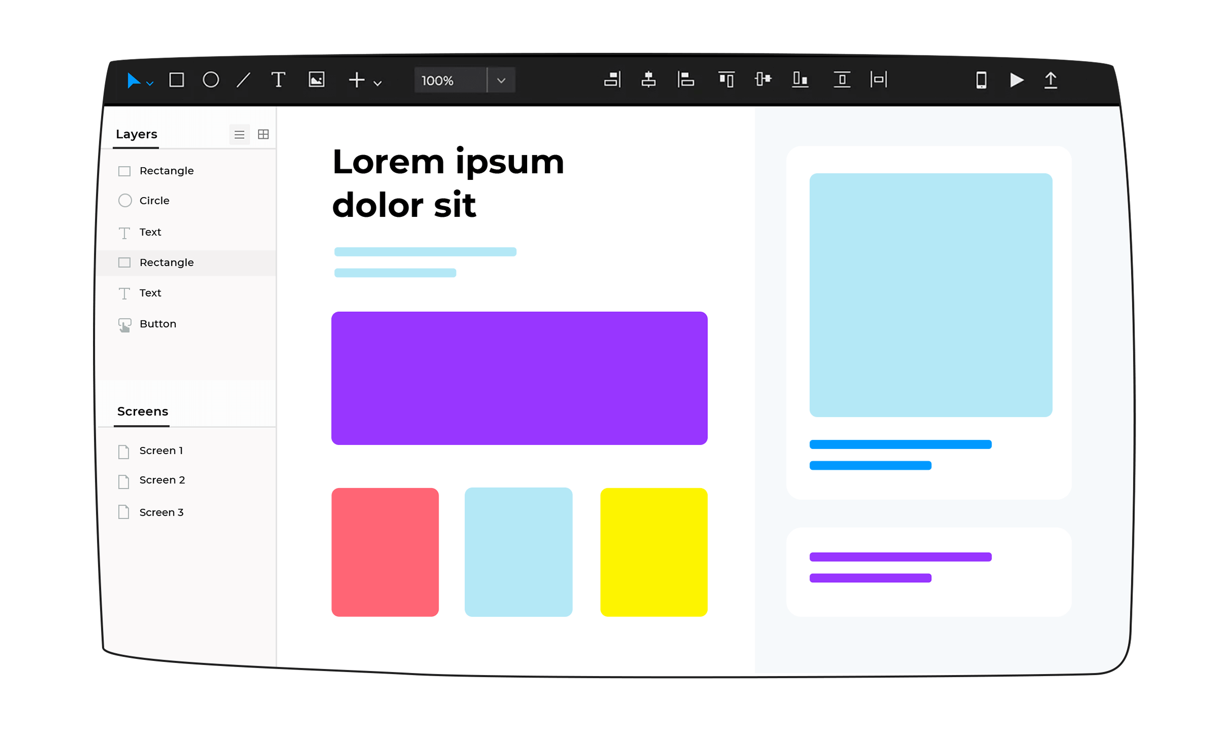
Task: Click the Circle layer item
Action: point(152,201)
